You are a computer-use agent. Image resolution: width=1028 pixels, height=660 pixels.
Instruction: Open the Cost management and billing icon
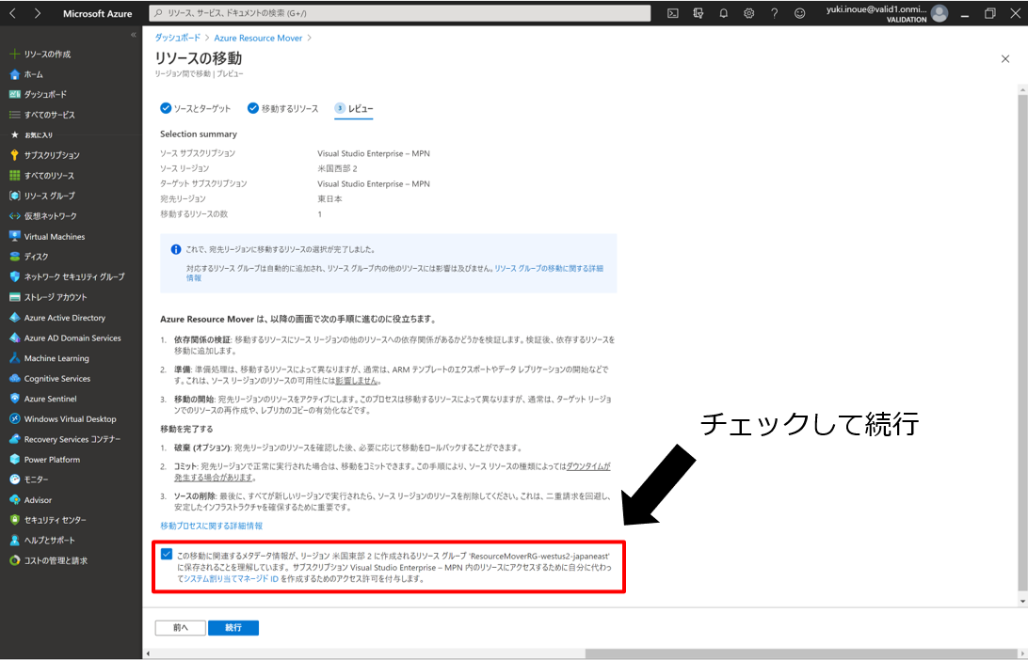point(14,560)
